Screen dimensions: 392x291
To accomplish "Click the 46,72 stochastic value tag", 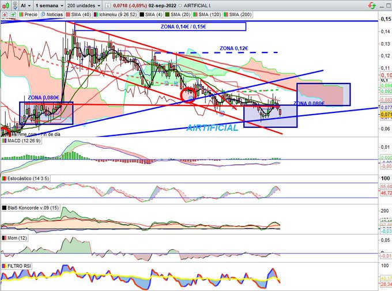I will click(386, 193).
